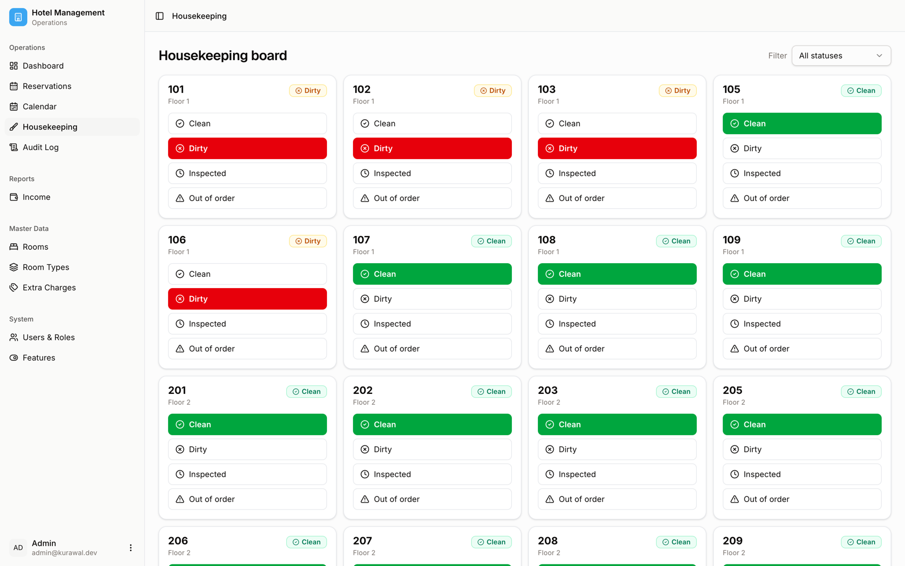Viewport: 905px width, 566px height.
Task: Click the Clean status badge on room 206
Action: point(306,542)
